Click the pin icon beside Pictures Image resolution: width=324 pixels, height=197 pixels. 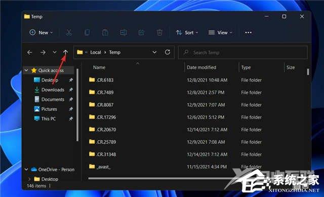(71, 109)
